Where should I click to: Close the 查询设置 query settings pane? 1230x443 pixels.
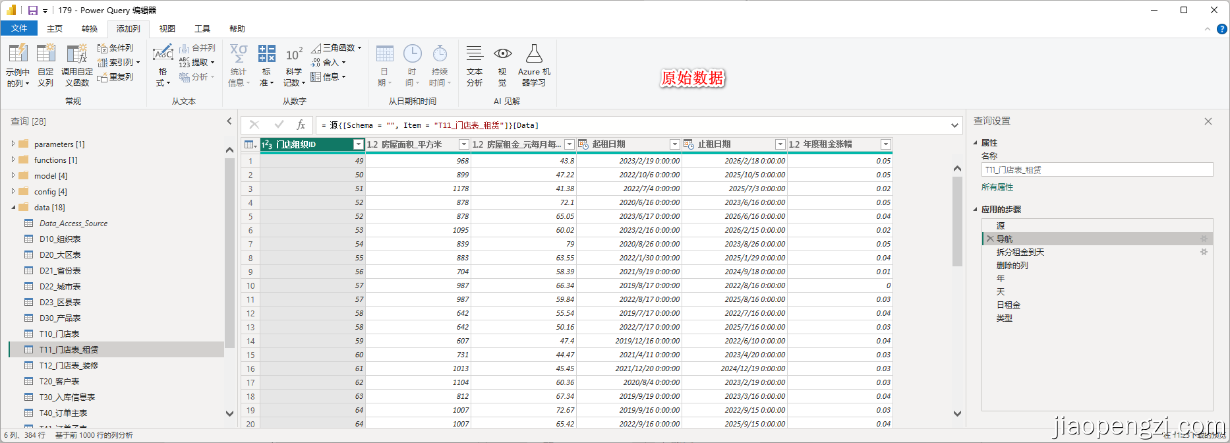pos(1208,121)
